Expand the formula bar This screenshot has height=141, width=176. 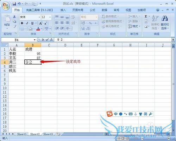click(173, 40)
